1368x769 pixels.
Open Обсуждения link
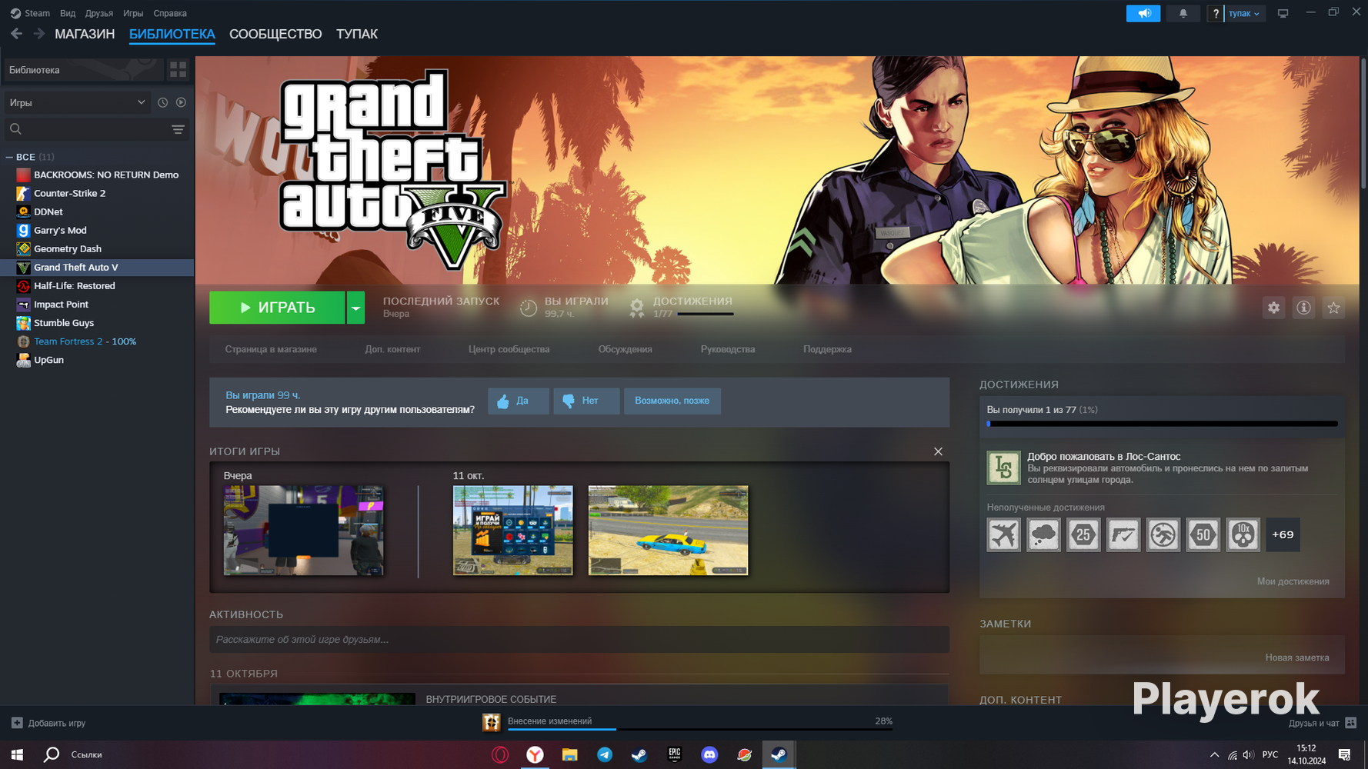coord(626,349)
